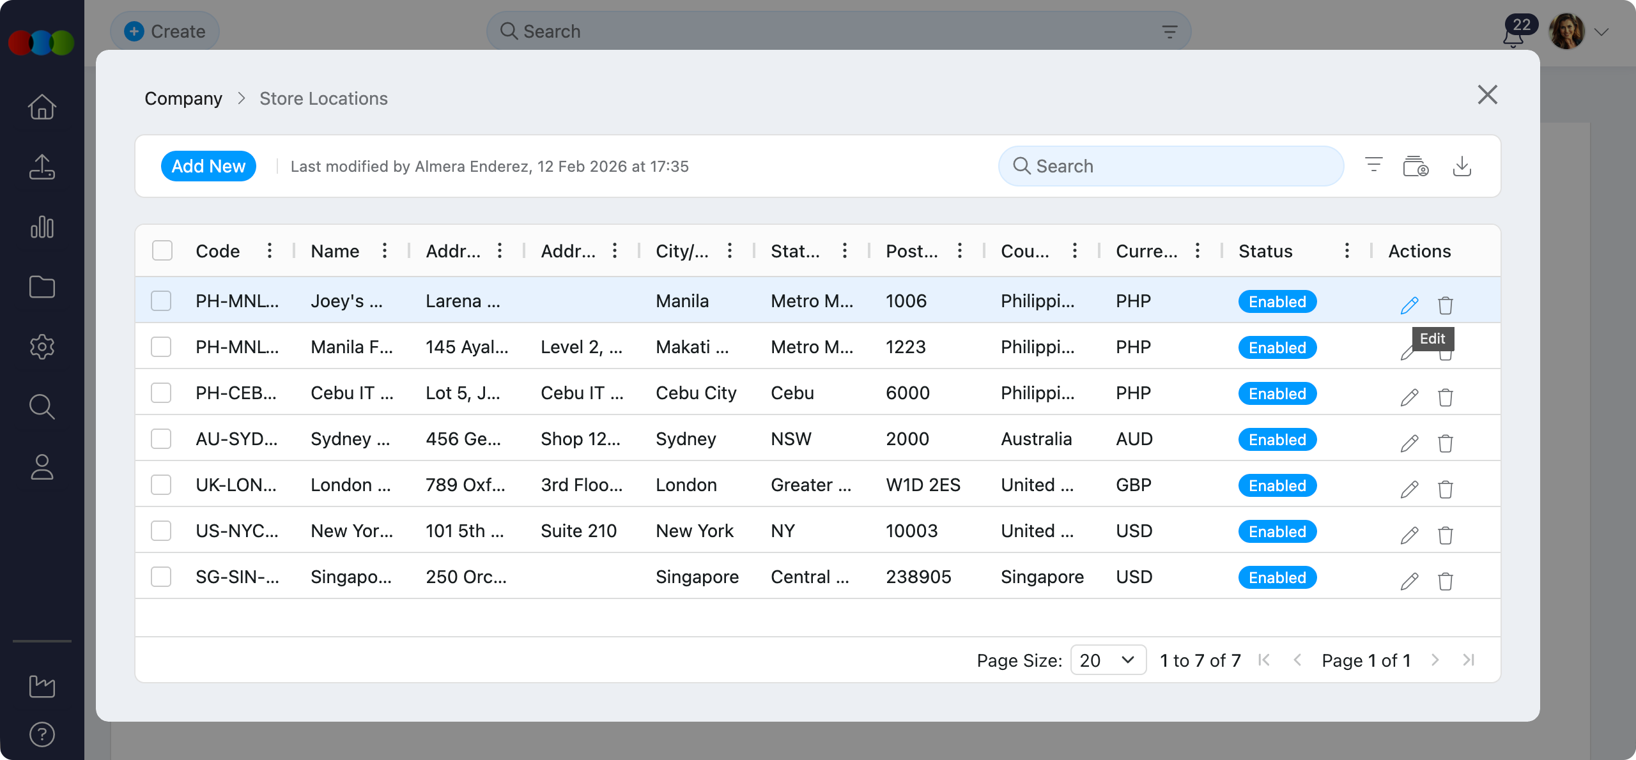Screen dimensions: 1636x760
Task: Open the column settings icon
Action: coord(1416,166)
